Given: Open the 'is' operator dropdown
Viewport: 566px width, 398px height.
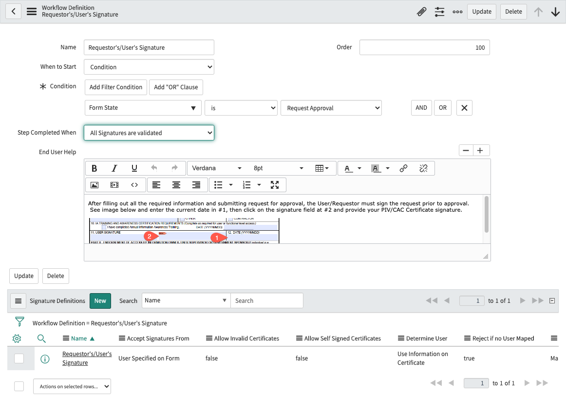Looking at the screenshot, I should [x=241, y=108].
